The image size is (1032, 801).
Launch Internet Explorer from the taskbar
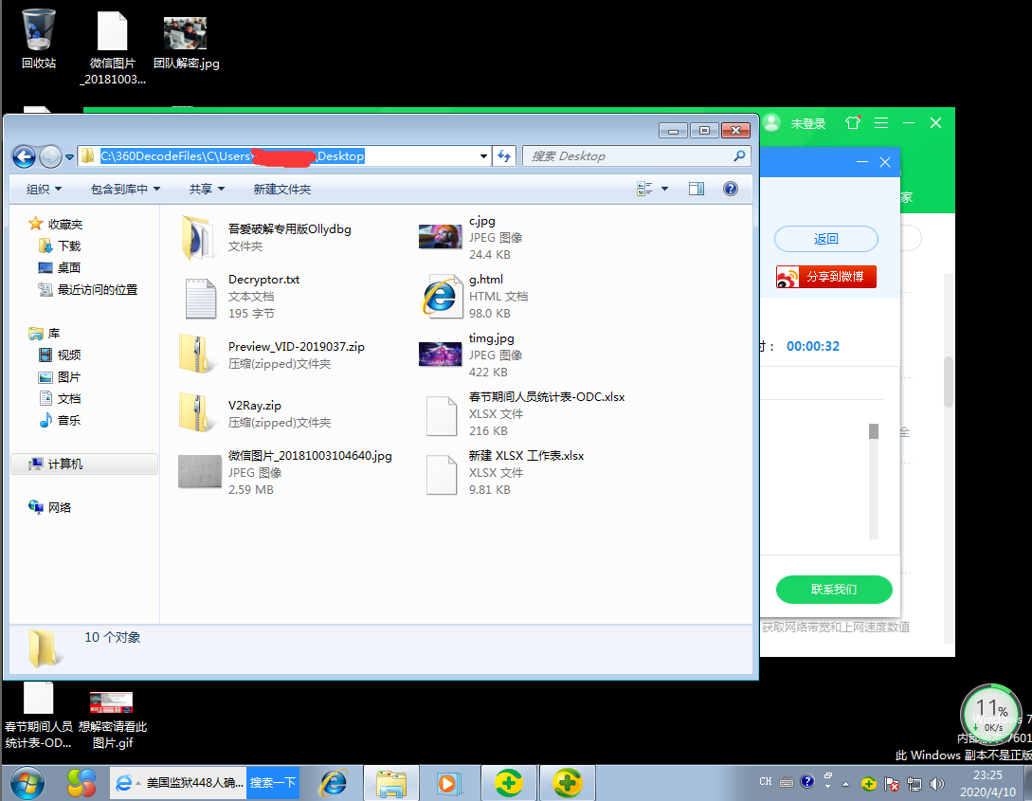coord(334,783)
